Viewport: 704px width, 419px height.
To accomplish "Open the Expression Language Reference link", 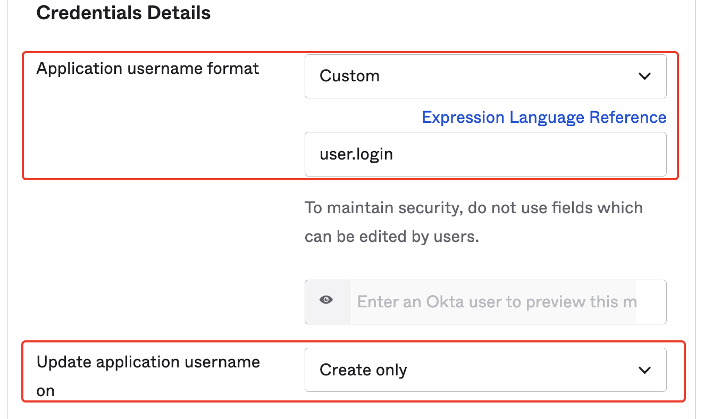I will point(543,117).
